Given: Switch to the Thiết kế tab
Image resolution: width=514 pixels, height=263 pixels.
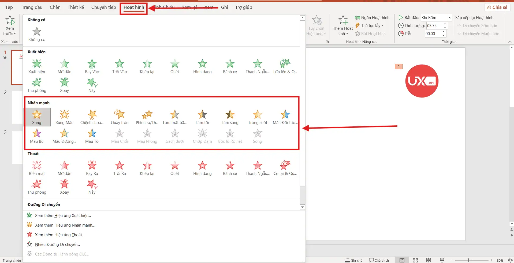Looking at the screenshot, I should [76, 7].
